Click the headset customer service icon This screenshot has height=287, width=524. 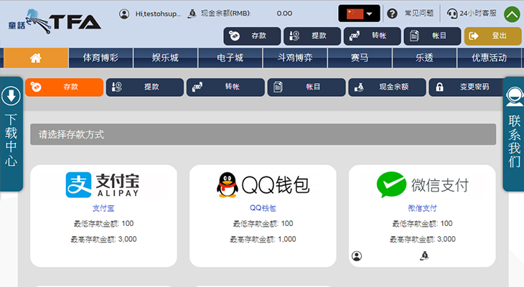(x=452, y=14)
